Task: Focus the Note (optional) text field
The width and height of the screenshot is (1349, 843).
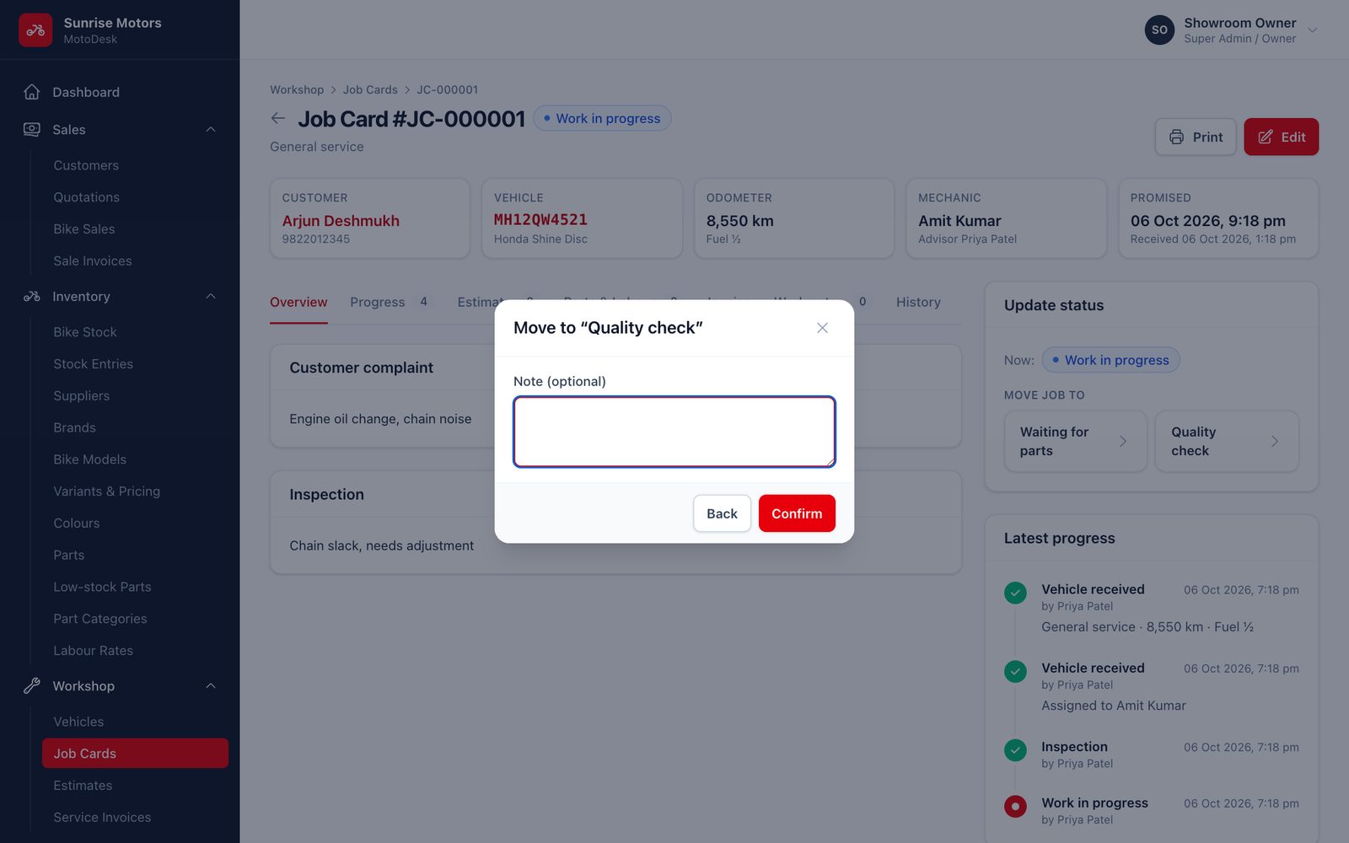Action: pos(674,432)
